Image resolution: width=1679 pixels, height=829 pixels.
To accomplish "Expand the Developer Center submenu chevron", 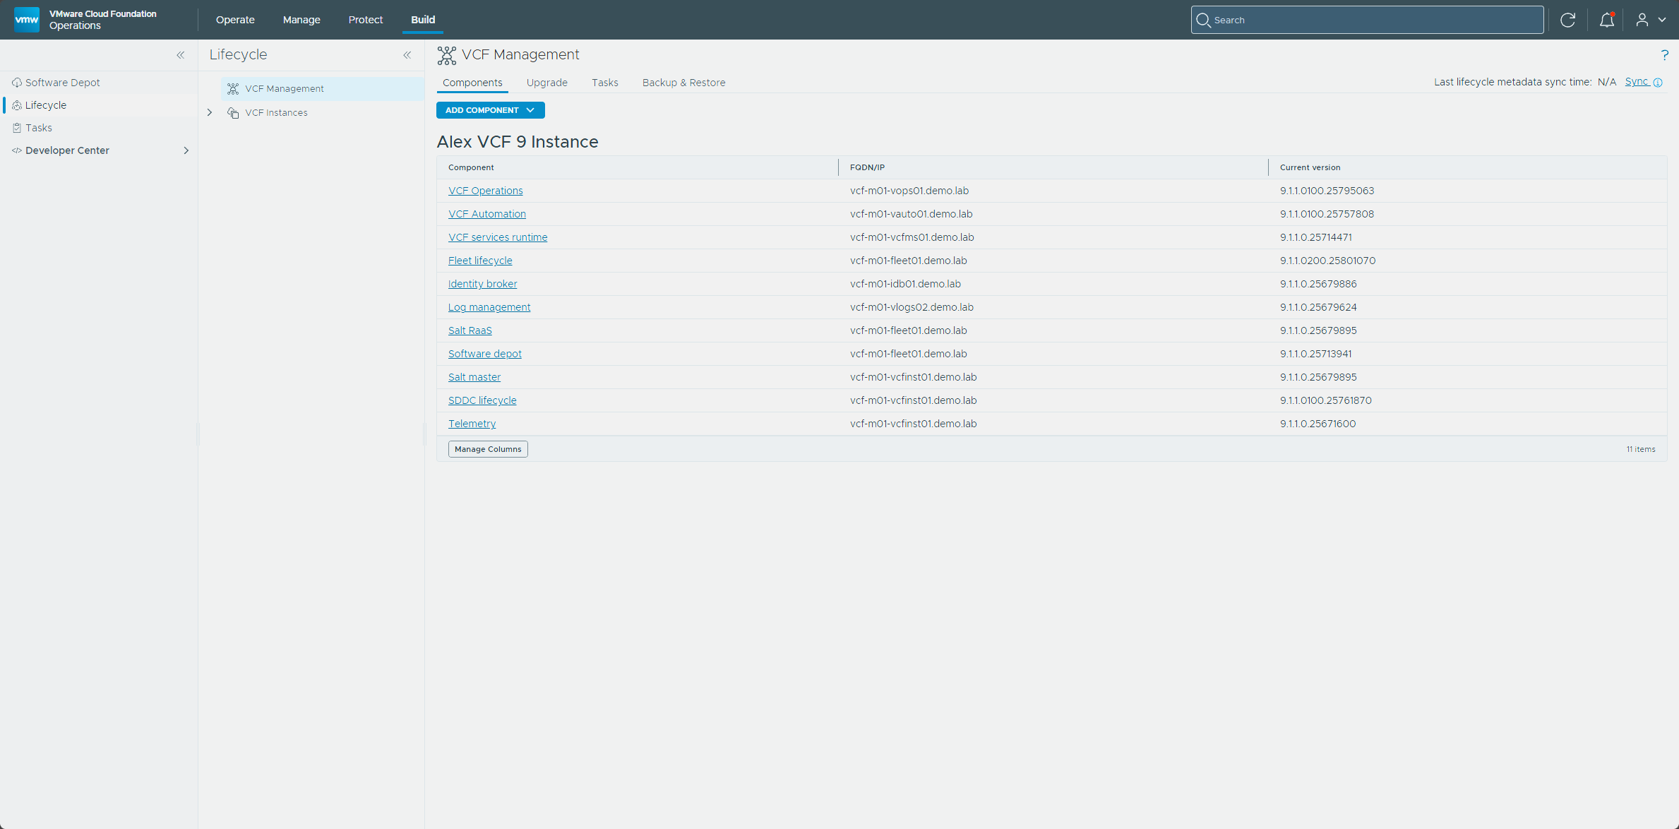I will pyautogui.click(x=186, y=150).
